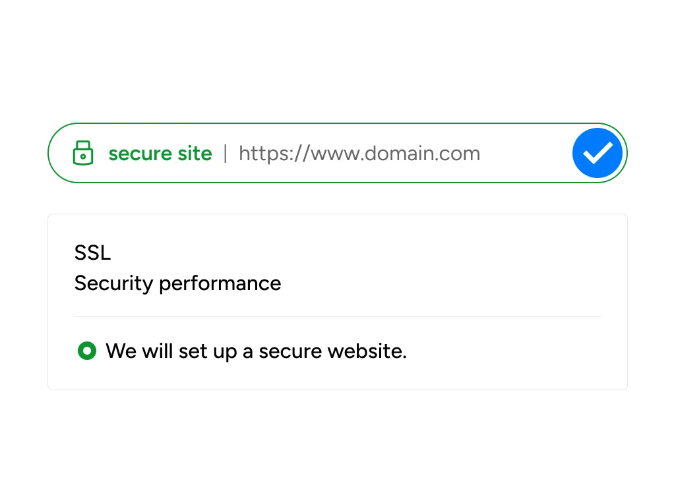
Task: Click the SSL heading
Action: [x=92, y=252]
